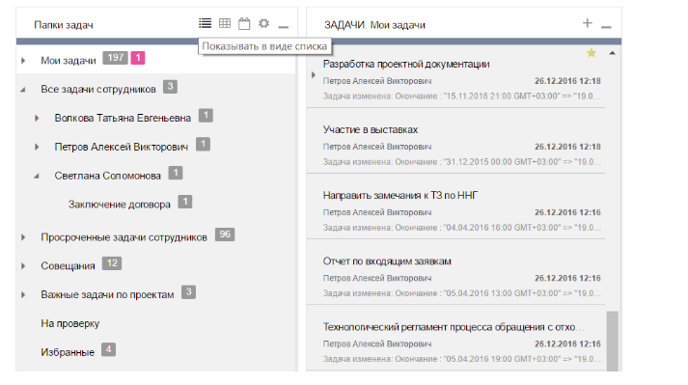688x385 pixels.
Task: Click the ЗАДАЧИ. Мои задачи title
Action: 374,25
